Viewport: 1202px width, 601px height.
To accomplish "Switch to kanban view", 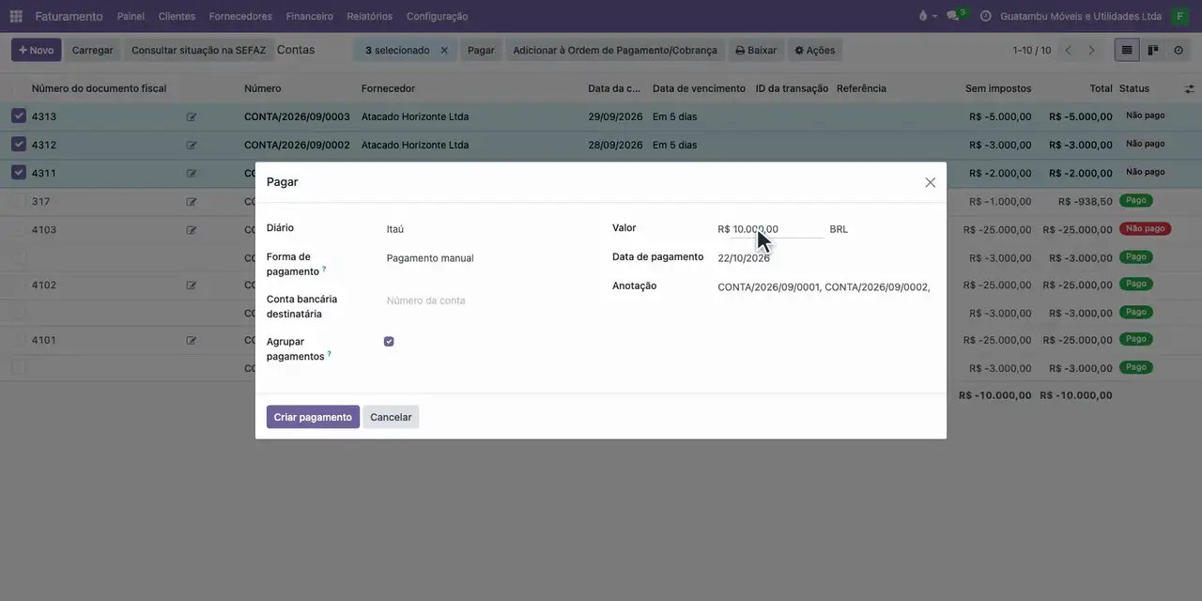I will [1152, 50].
